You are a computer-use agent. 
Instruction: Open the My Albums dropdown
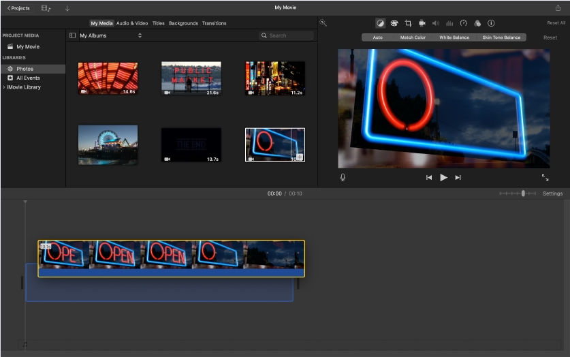point(110,35)
